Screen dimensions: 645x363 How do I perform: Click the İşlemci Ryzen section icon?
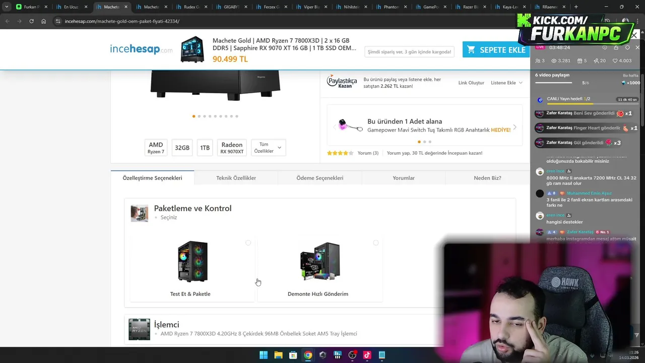pos(139,329)
